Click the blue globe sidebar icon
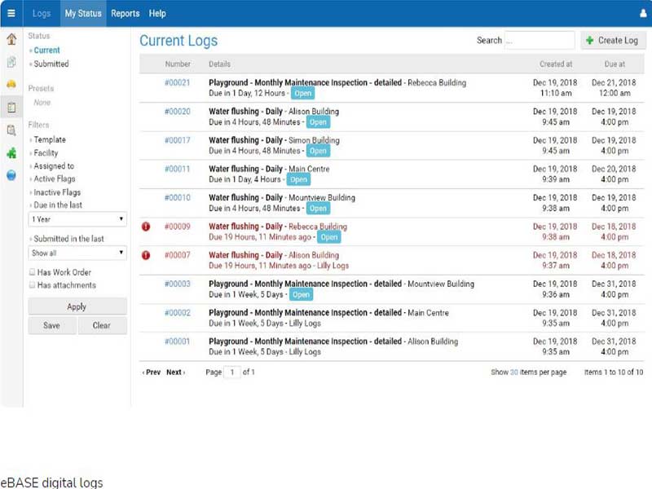Image resolution: width=652 pixels, height=489 pixels. (x=11, y=175)
